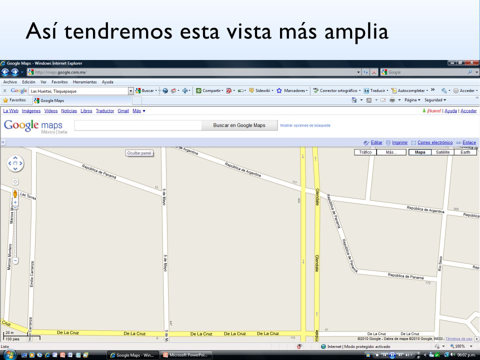This screenshot has height=360, width=480.
Task: Expand the left panel with the double-arrow
Action: [3, 142]
